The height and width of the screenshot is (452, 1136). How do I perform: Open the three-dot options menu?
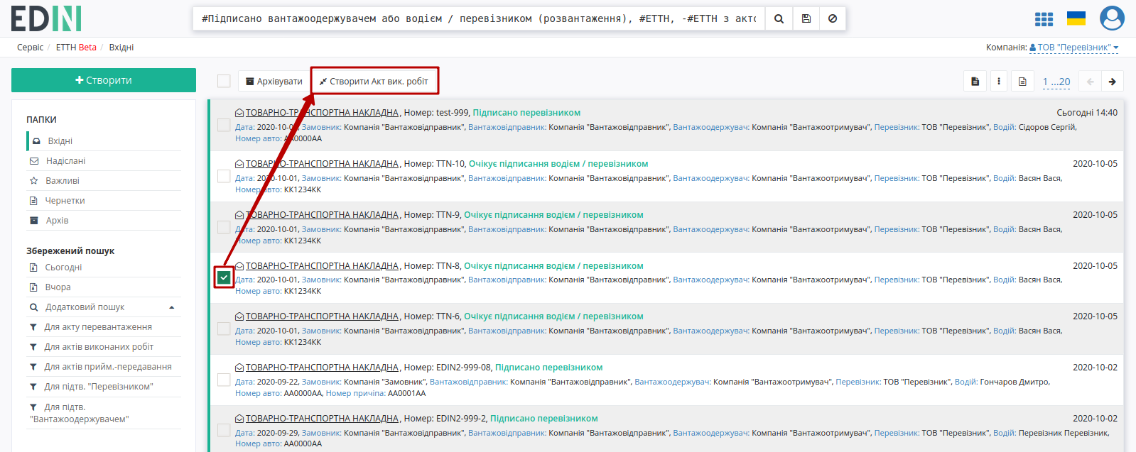coord(998,82)
